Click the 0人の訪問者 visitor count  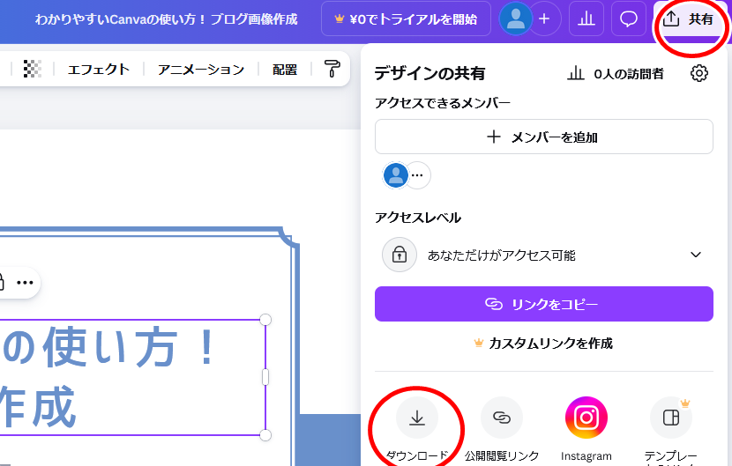616,74
